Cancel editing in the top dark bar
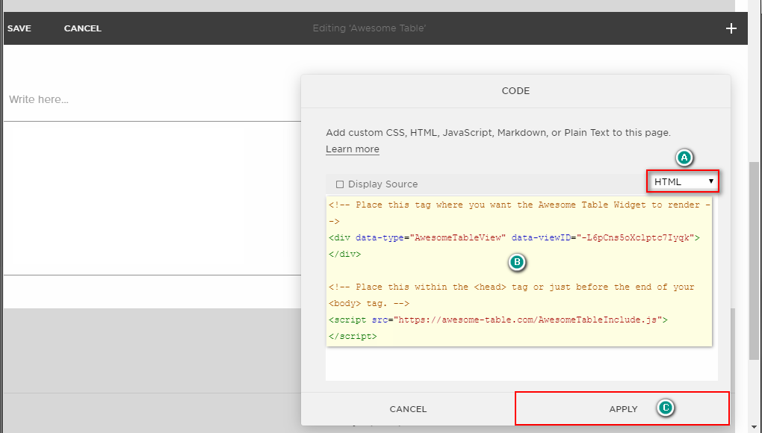This screenshot has height=433, width=762. (x=83, y=28)
